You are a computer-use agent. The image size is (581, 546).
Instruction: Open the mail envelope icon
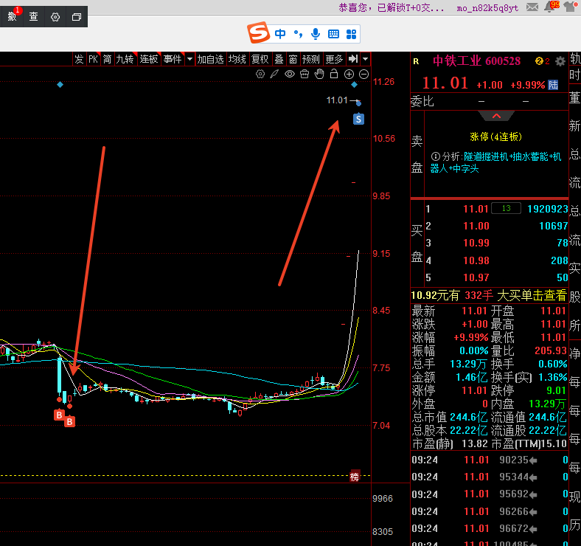point(532,7)
